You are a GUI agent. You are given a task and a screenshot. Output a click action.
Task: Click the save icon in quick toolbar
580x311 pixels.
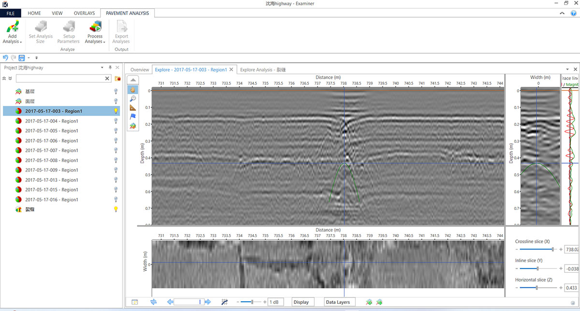[x=21, y=58]
